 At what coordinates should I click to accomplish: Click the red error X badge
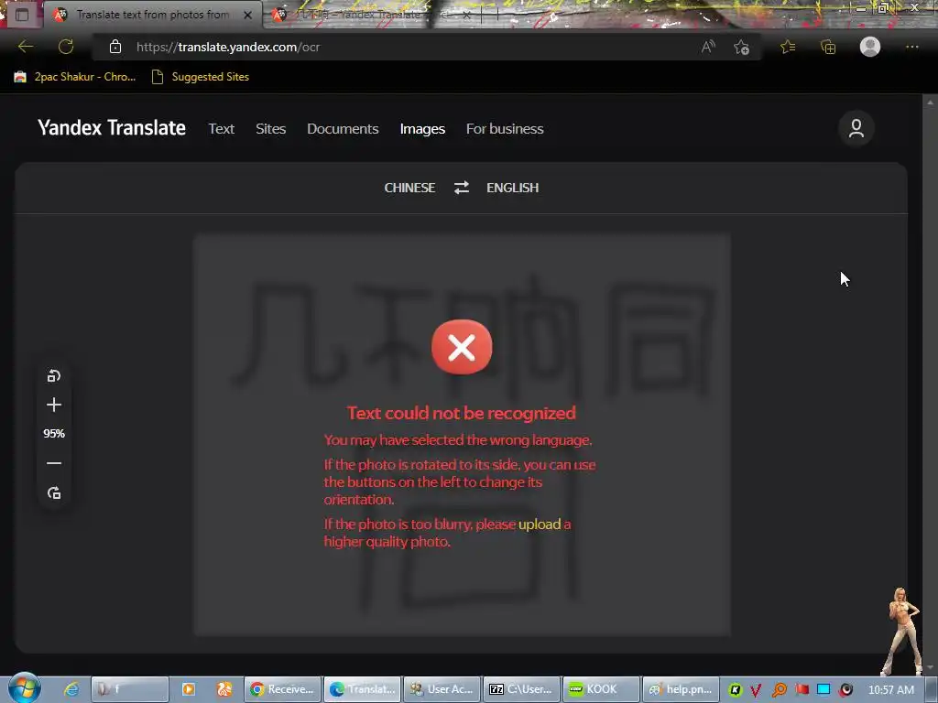(x=462, y=347)
